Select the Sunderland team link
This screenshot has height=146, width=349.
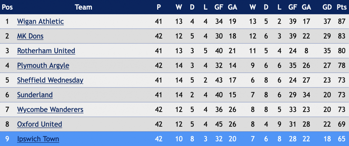[35, 95]
